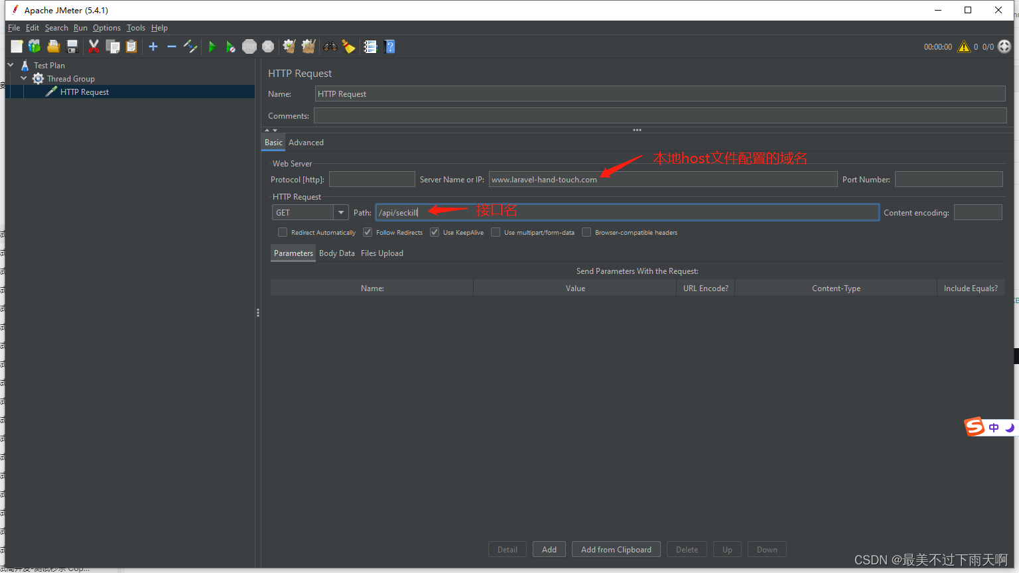Click the Path input field
The width and height of the screenshot is (1019, 573).
coord(627,212)
